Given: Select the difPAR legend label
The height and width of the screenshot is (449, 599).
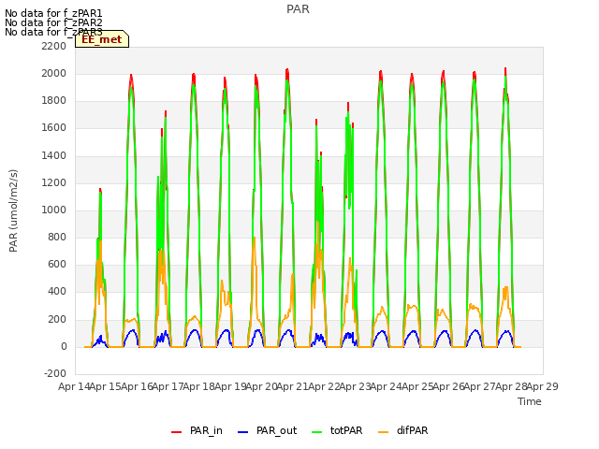Looking at the screenshot, I should pos(412,430).
